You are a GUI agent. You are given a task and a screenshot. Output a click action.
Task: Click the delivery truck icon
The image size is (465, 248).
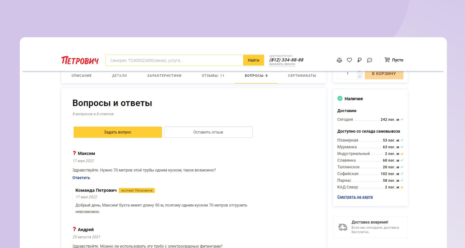point(343,227)
